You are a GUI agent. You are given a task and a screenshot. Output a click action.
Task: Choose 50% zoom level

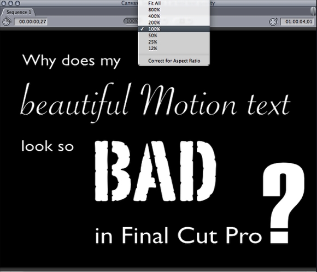coord(174,36)
